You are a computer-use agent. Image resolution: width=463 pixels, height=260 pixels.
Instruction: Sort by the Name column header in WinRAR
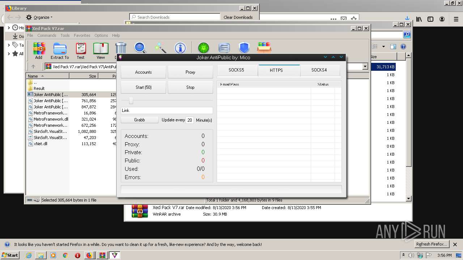click(x=48, y=76)
